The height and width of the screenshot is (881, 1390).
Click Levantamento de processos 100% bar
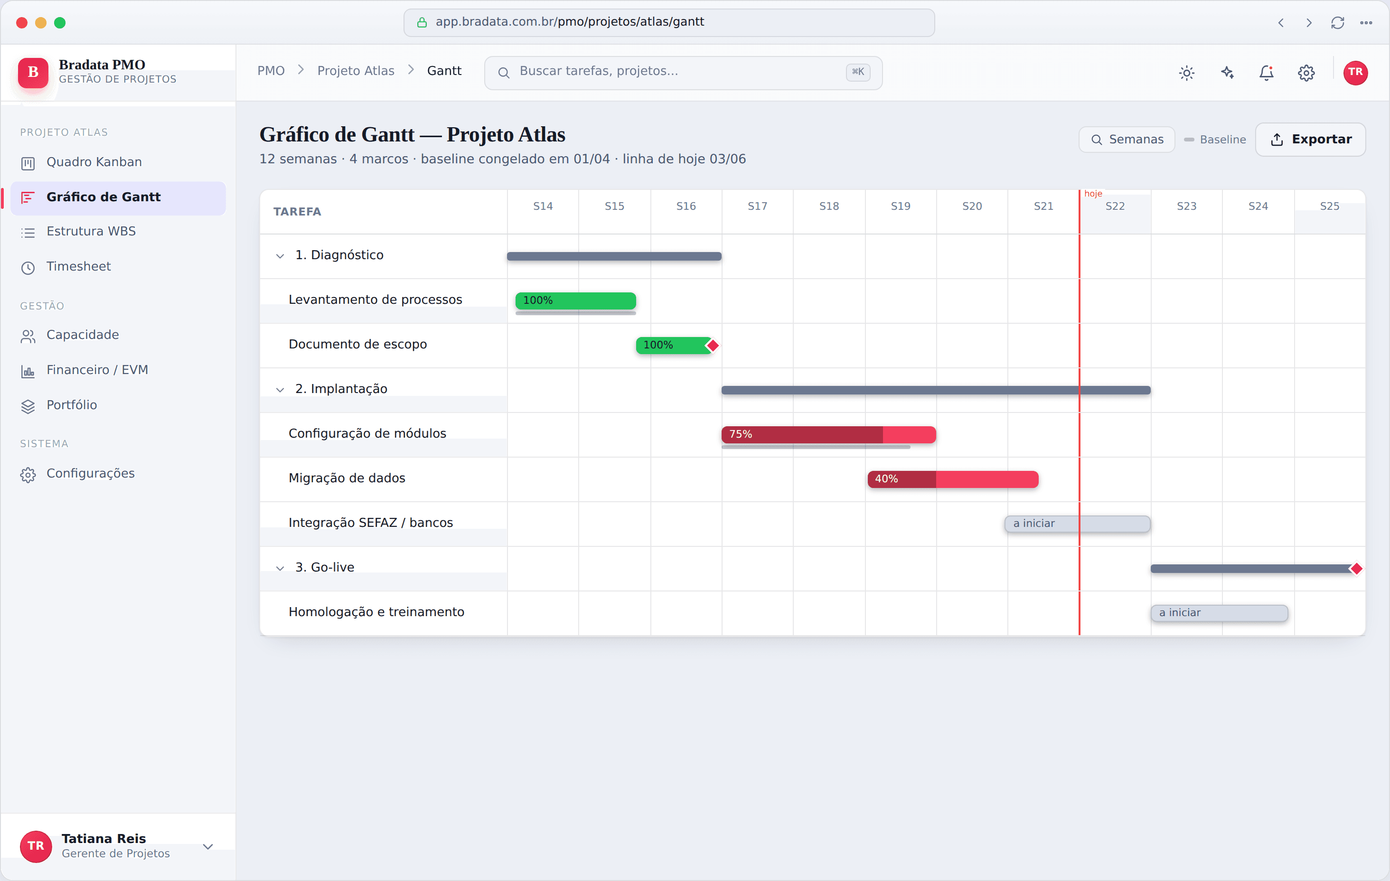click(575, 301)
